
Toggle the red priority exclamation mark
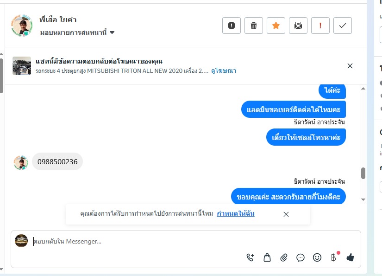click(320, 26)
